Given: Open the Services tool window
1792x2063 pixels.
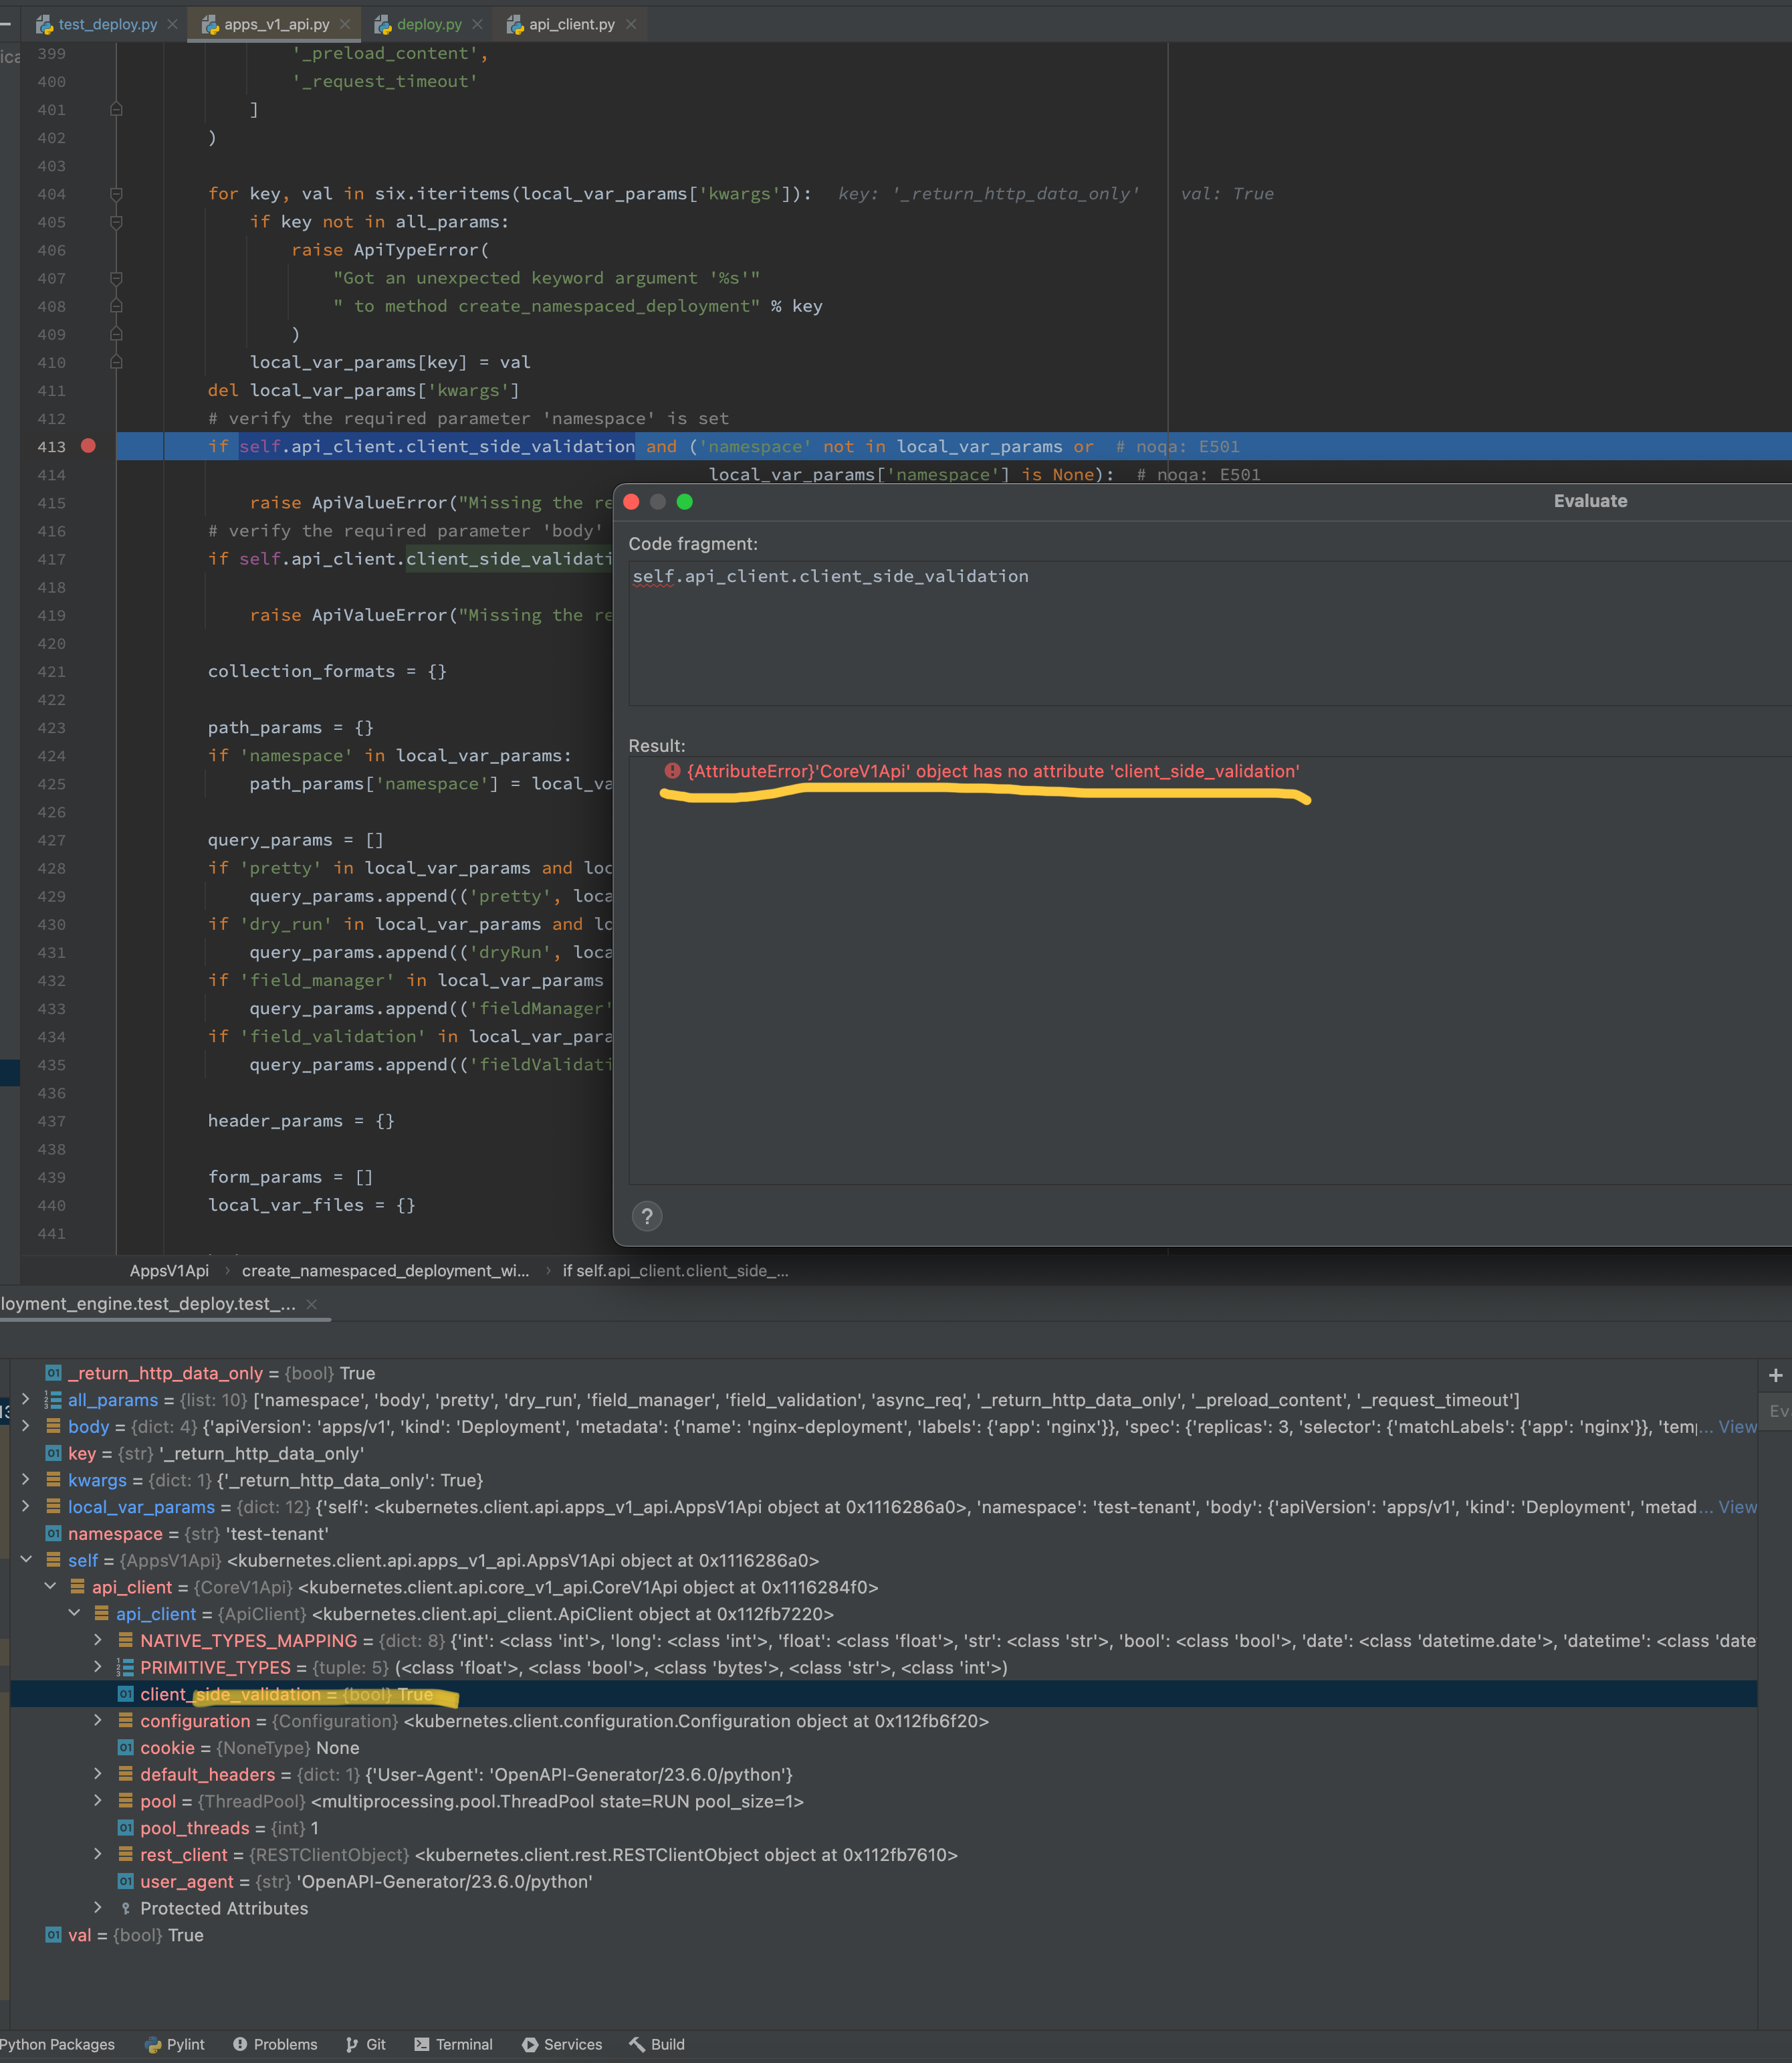Looking at the screenshot, I should (x=561, y=2044).
